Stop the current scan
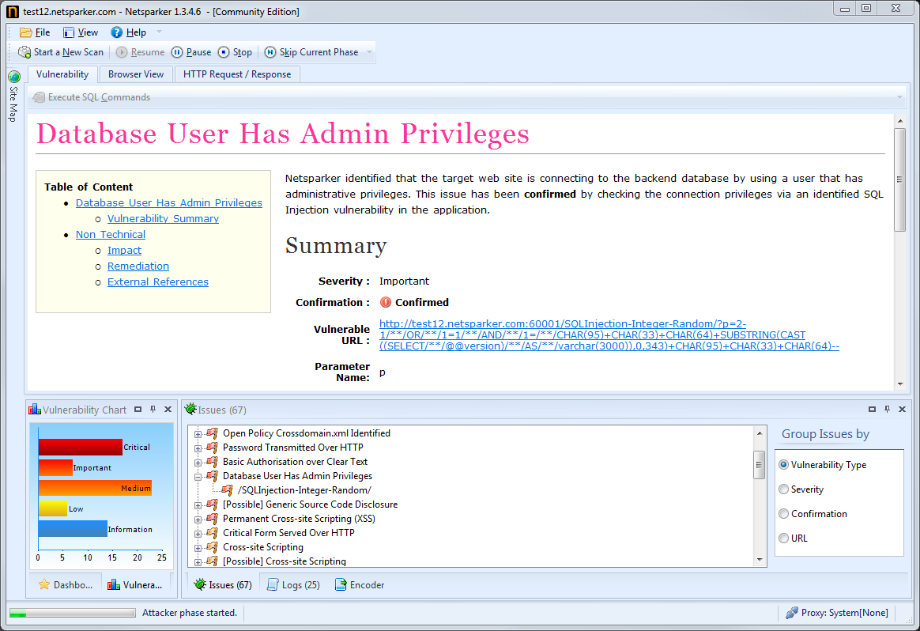Image resolution: width=920 pixels, height=631 pixels. pyautogui.click(x=235, y=52)
